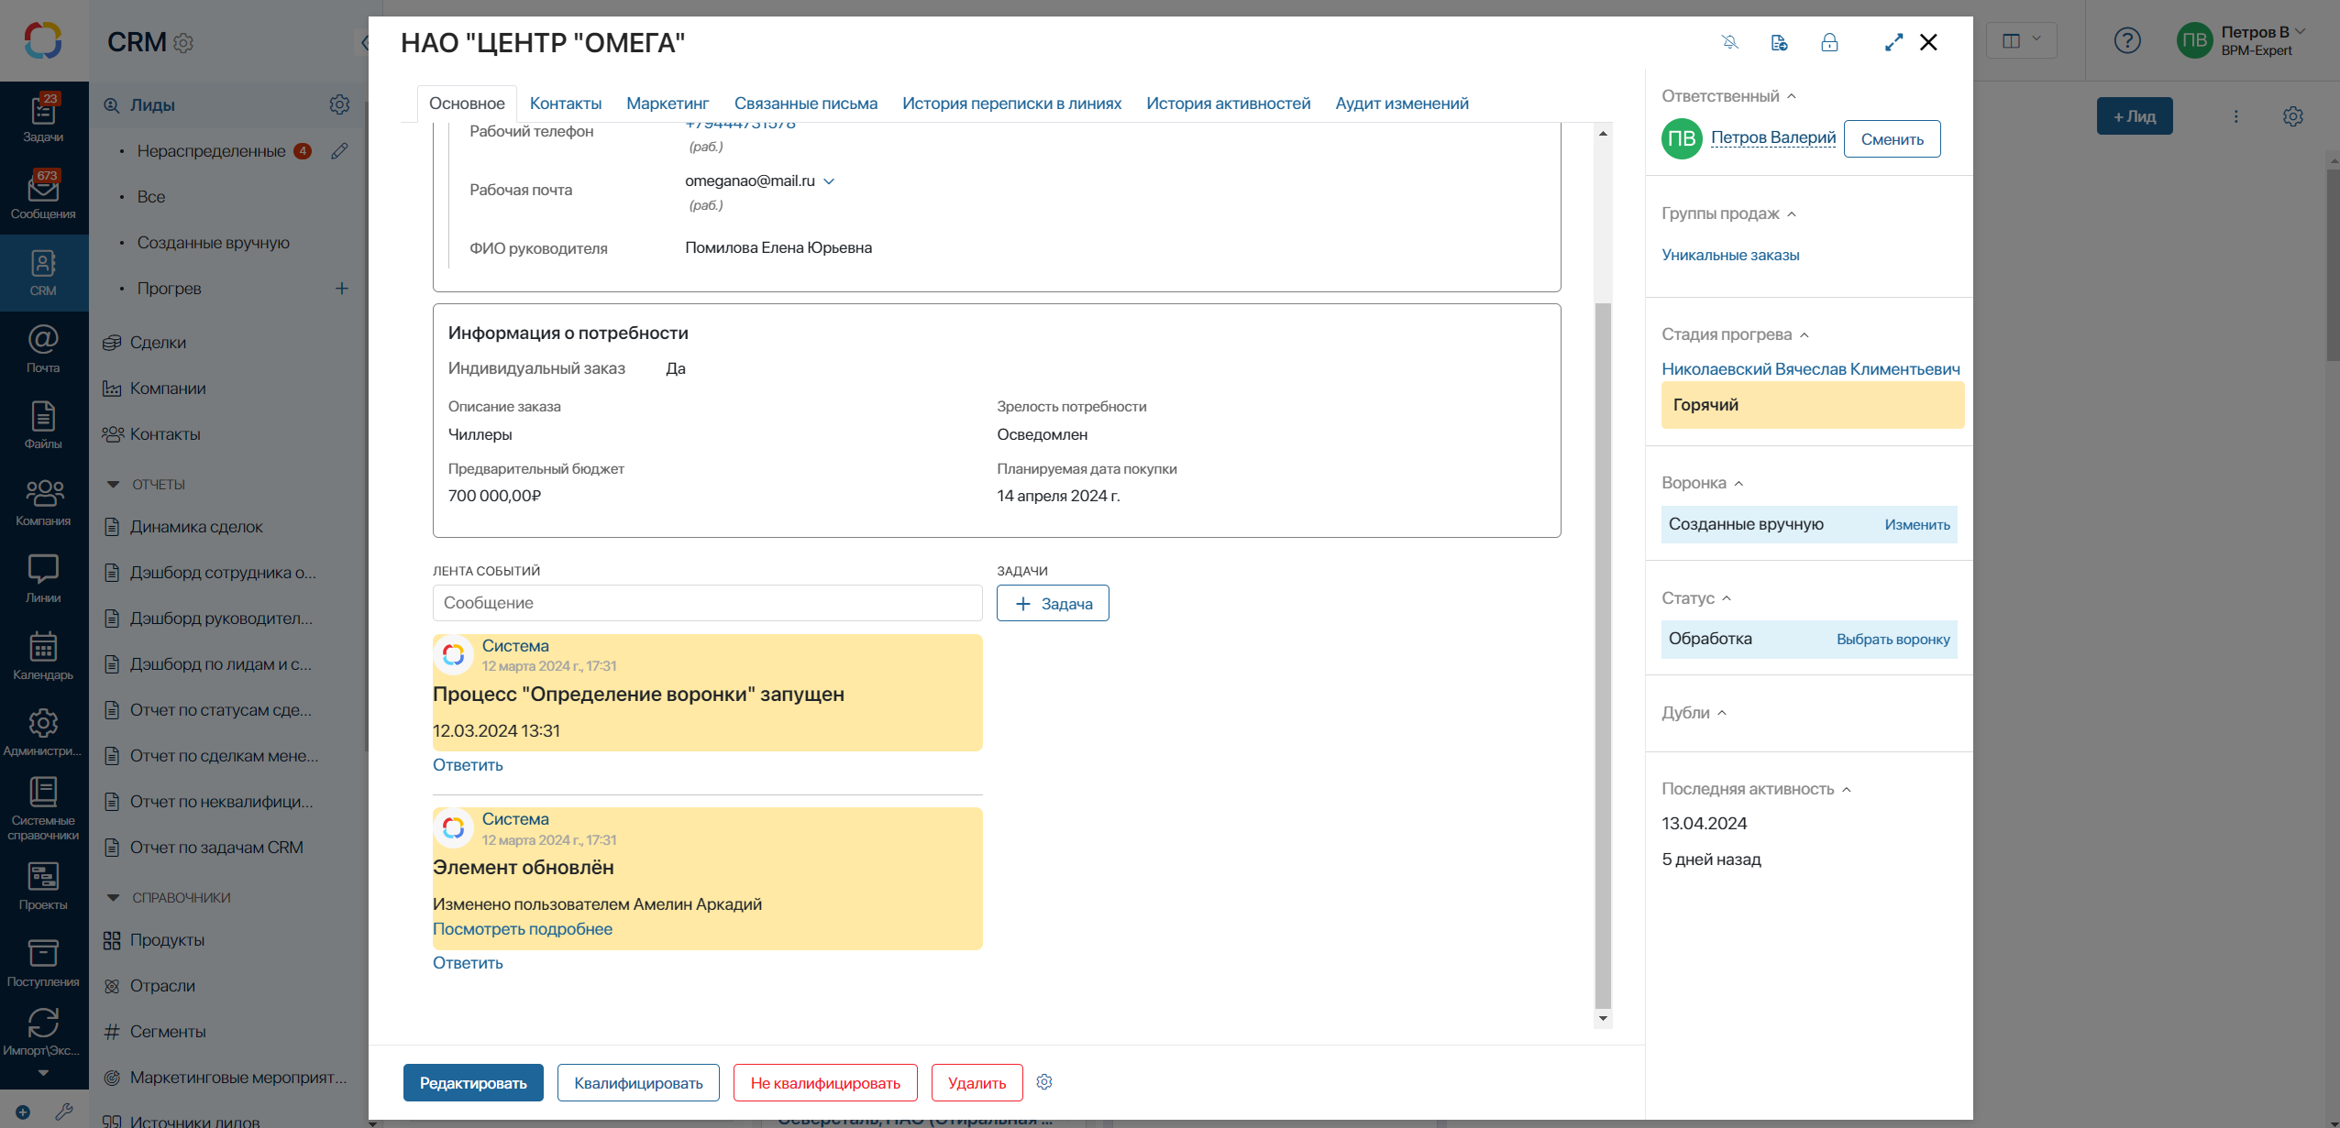Screen dimensions: 2340x1128
Task: Click Изменить link in Воронка
Action: (x=1917, y=525)
